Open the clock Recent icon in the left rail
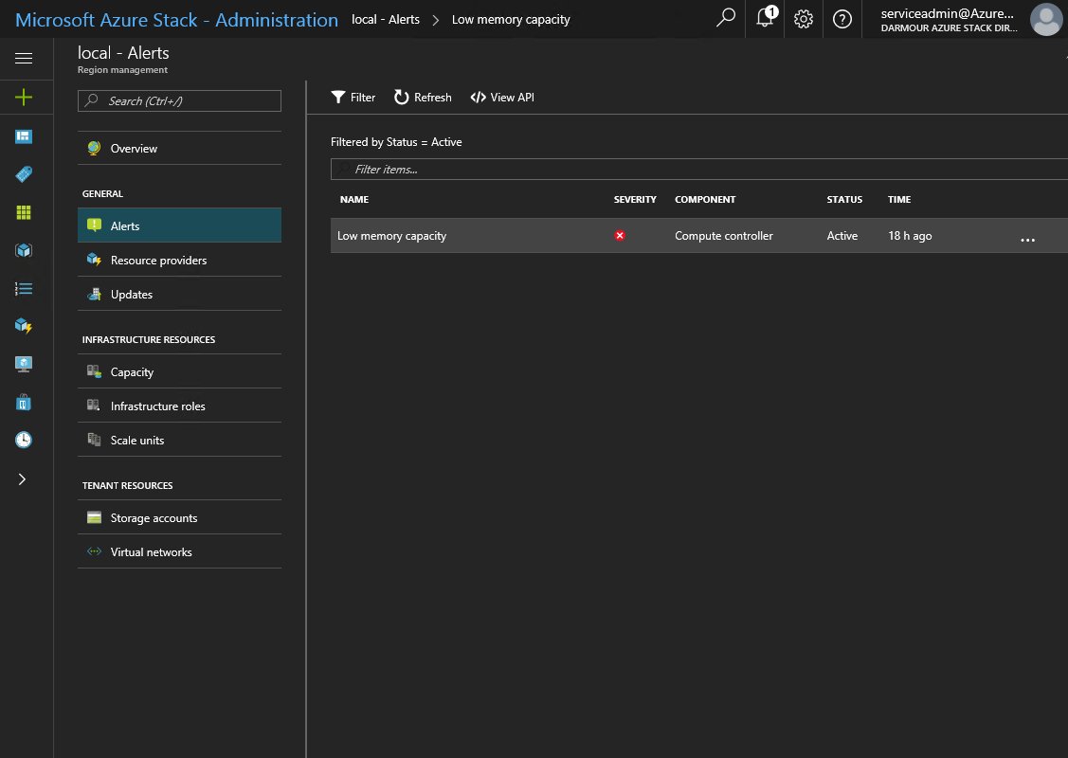Image resolution: width=1068 pixels, height=758 pixels. pyautogui.click(x=24, y=440)
